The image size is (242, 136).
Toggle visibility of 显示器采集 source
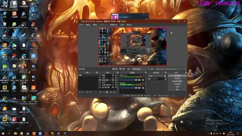(x=113, y=87)
